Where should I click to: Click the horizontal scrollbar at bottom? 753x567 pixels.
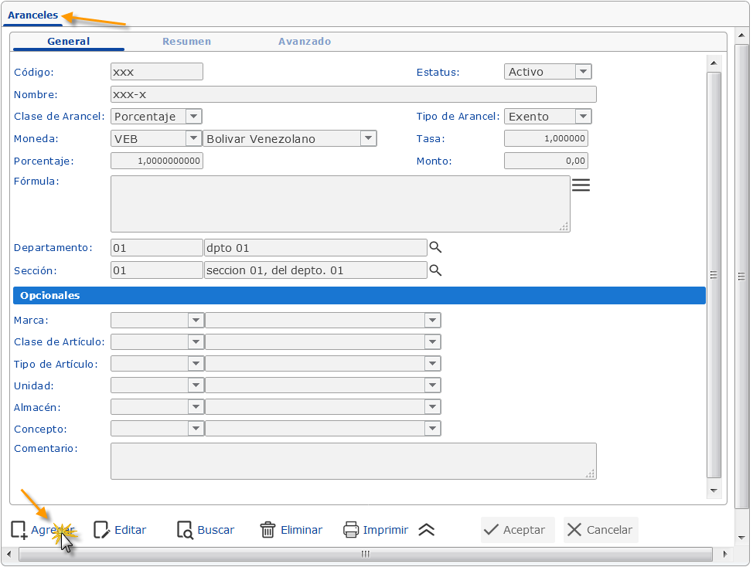pos(366,554)
